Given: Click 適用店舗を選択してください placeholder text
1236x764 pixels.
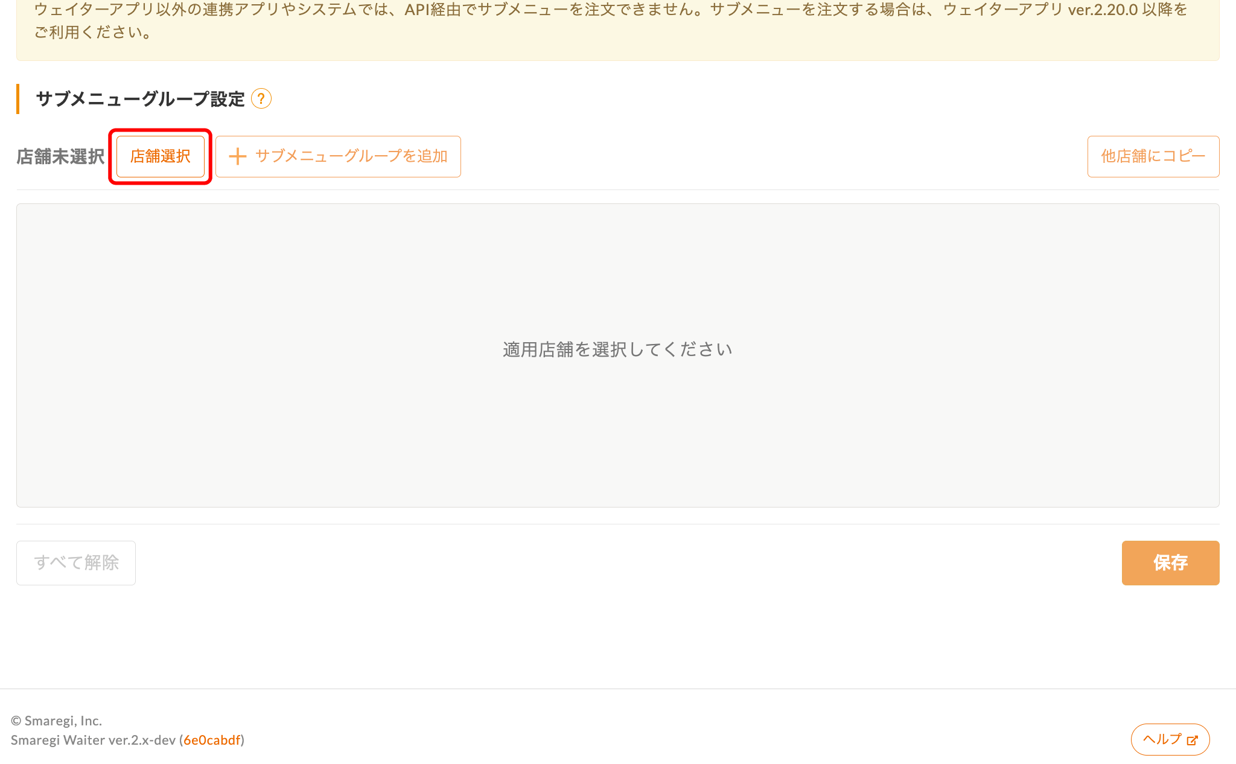Looking at the screenshot, I should (x=617, y=349).
